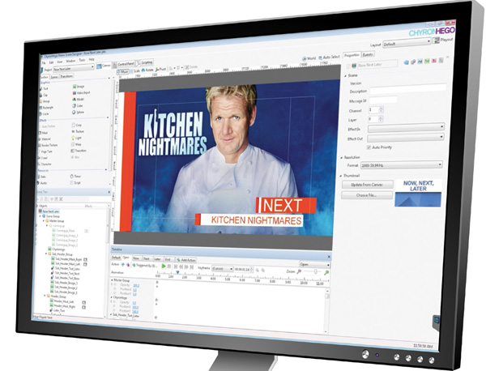Viewport: 486px width, 371px height.
Task: Click the Description input field
Action: pos(408,89)
